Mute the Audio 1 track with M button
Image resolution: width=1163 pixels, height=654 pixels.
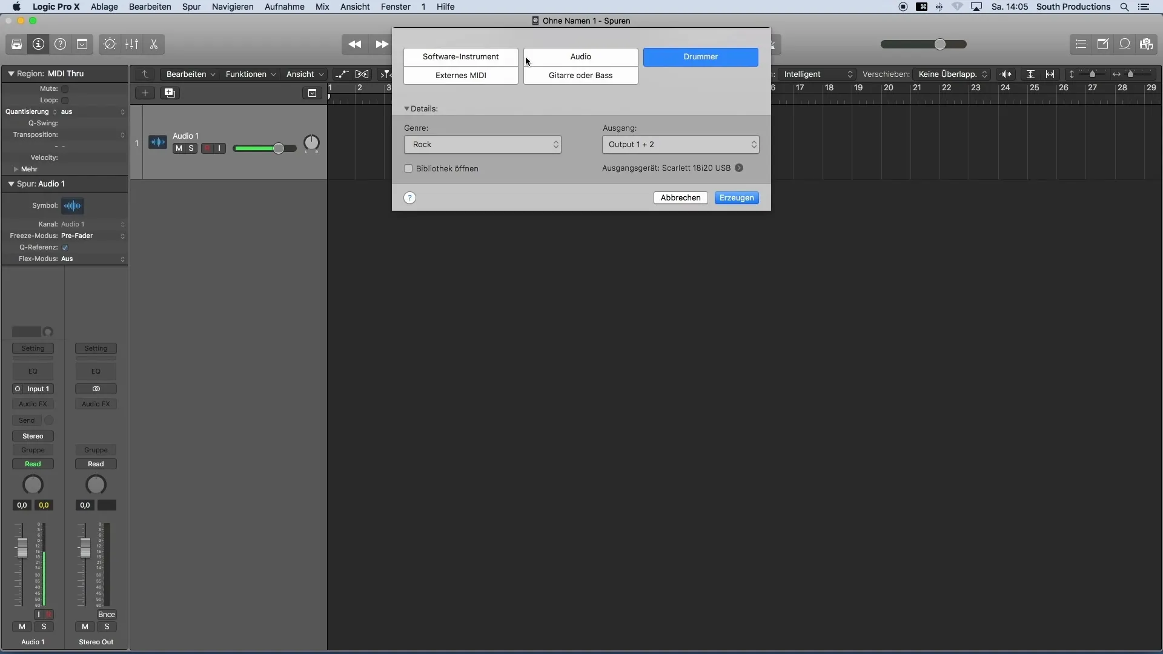tap(179, 148)
